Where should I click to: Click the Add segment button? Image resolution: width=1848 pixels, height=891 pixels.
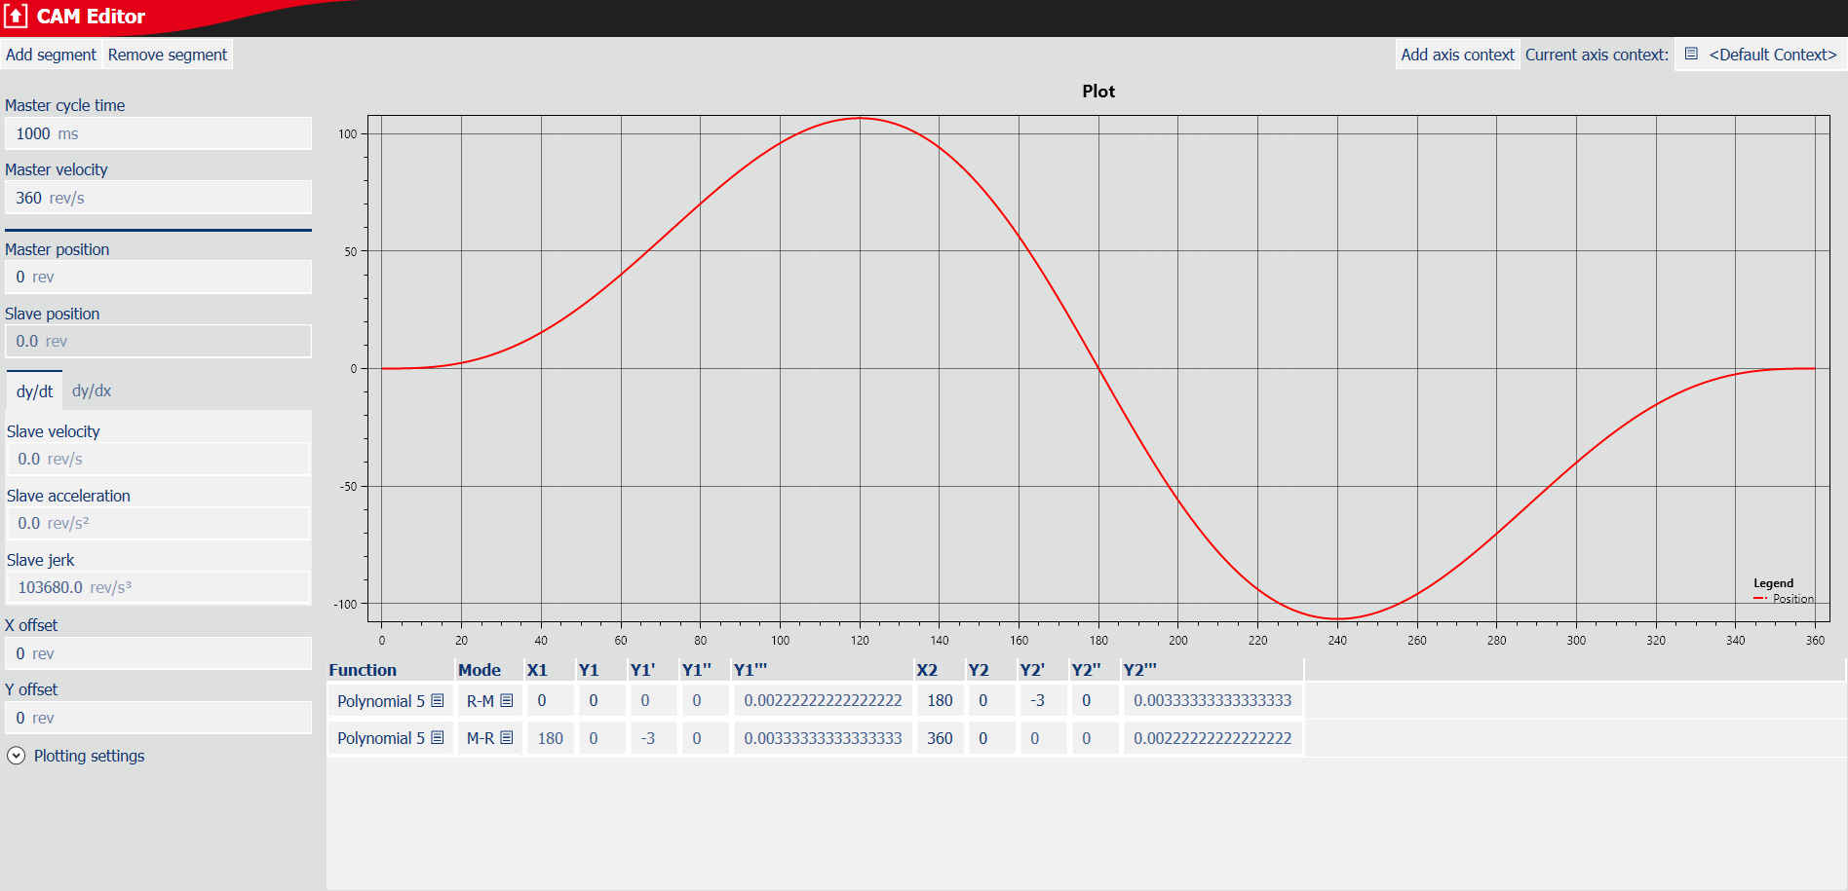pyautogui.click(x=51, y=55)
